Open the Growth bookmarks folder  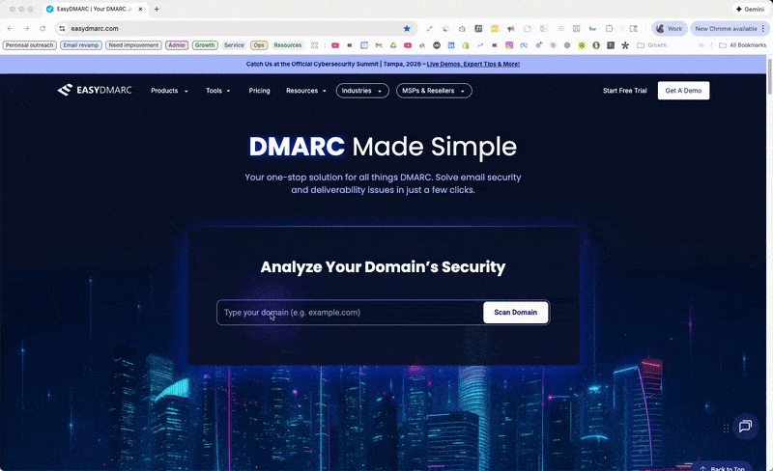tap(651, 45)
